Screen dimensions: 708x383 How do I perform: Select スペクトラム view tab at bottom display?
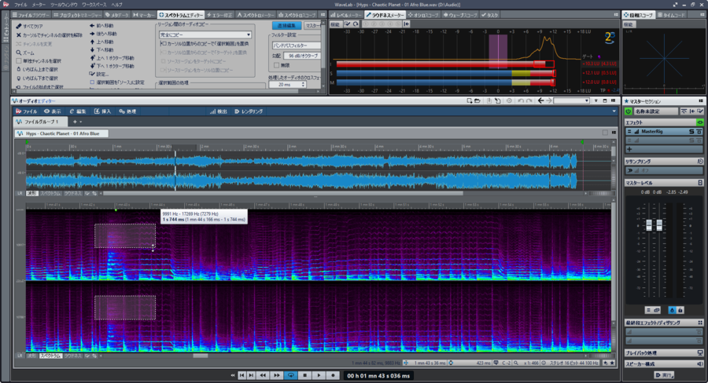50,356
